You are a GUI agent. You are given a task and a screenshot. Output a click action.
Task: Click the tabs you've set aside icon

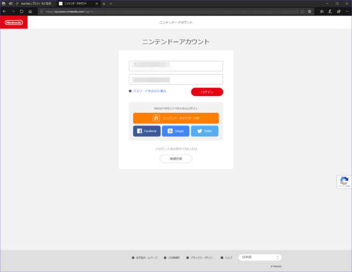(4, 4)
